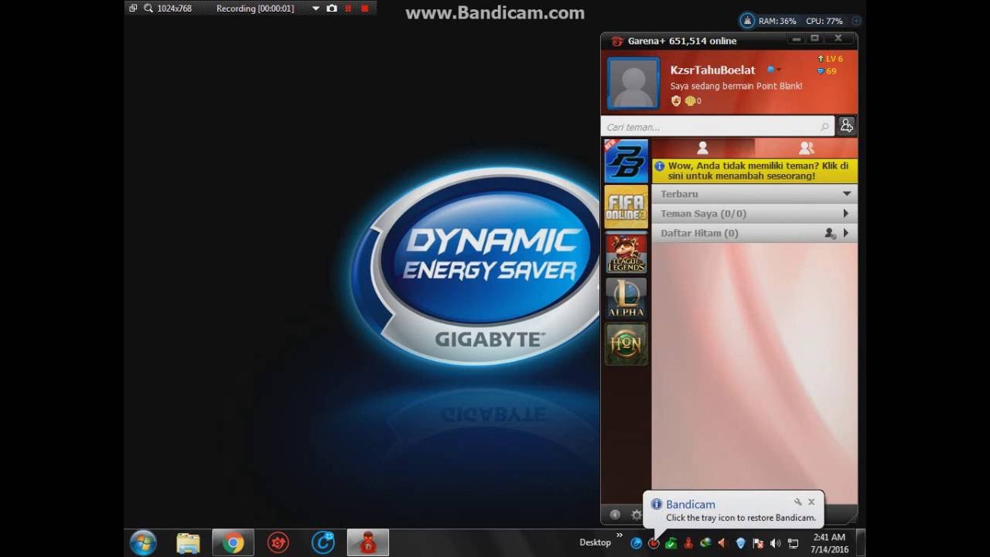Click the Bandicam balloon title

point(690,504)
